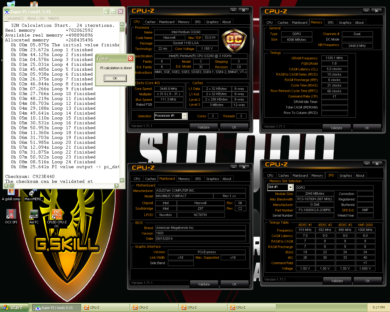This screenshot has height=312, width=390.
Task: Click OK in the CPU-Z processor window
Action: click(234, 127)
